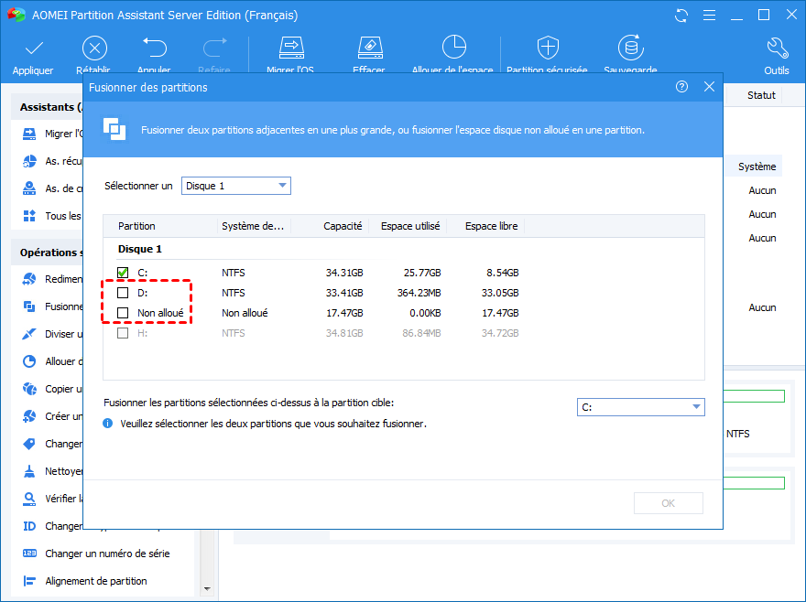
Task: Open the Outils wrench menu
Action: click(x=778, y=48)
